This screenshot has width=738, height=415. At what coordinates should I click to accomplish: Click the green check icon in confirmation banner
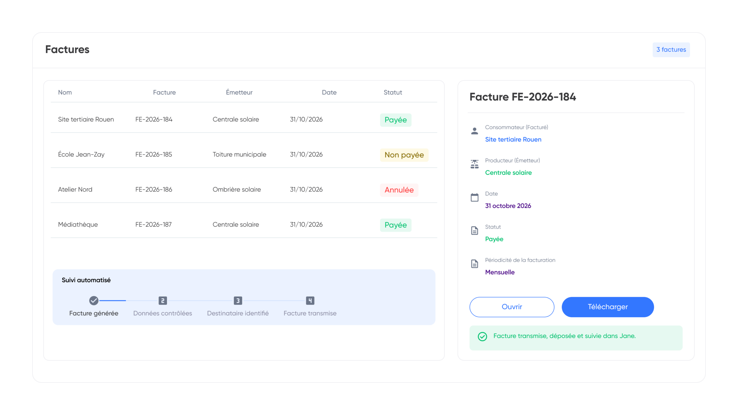(x=482, y=336)
